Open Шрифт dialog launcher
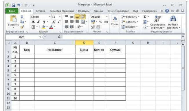 tap(60, 32)
